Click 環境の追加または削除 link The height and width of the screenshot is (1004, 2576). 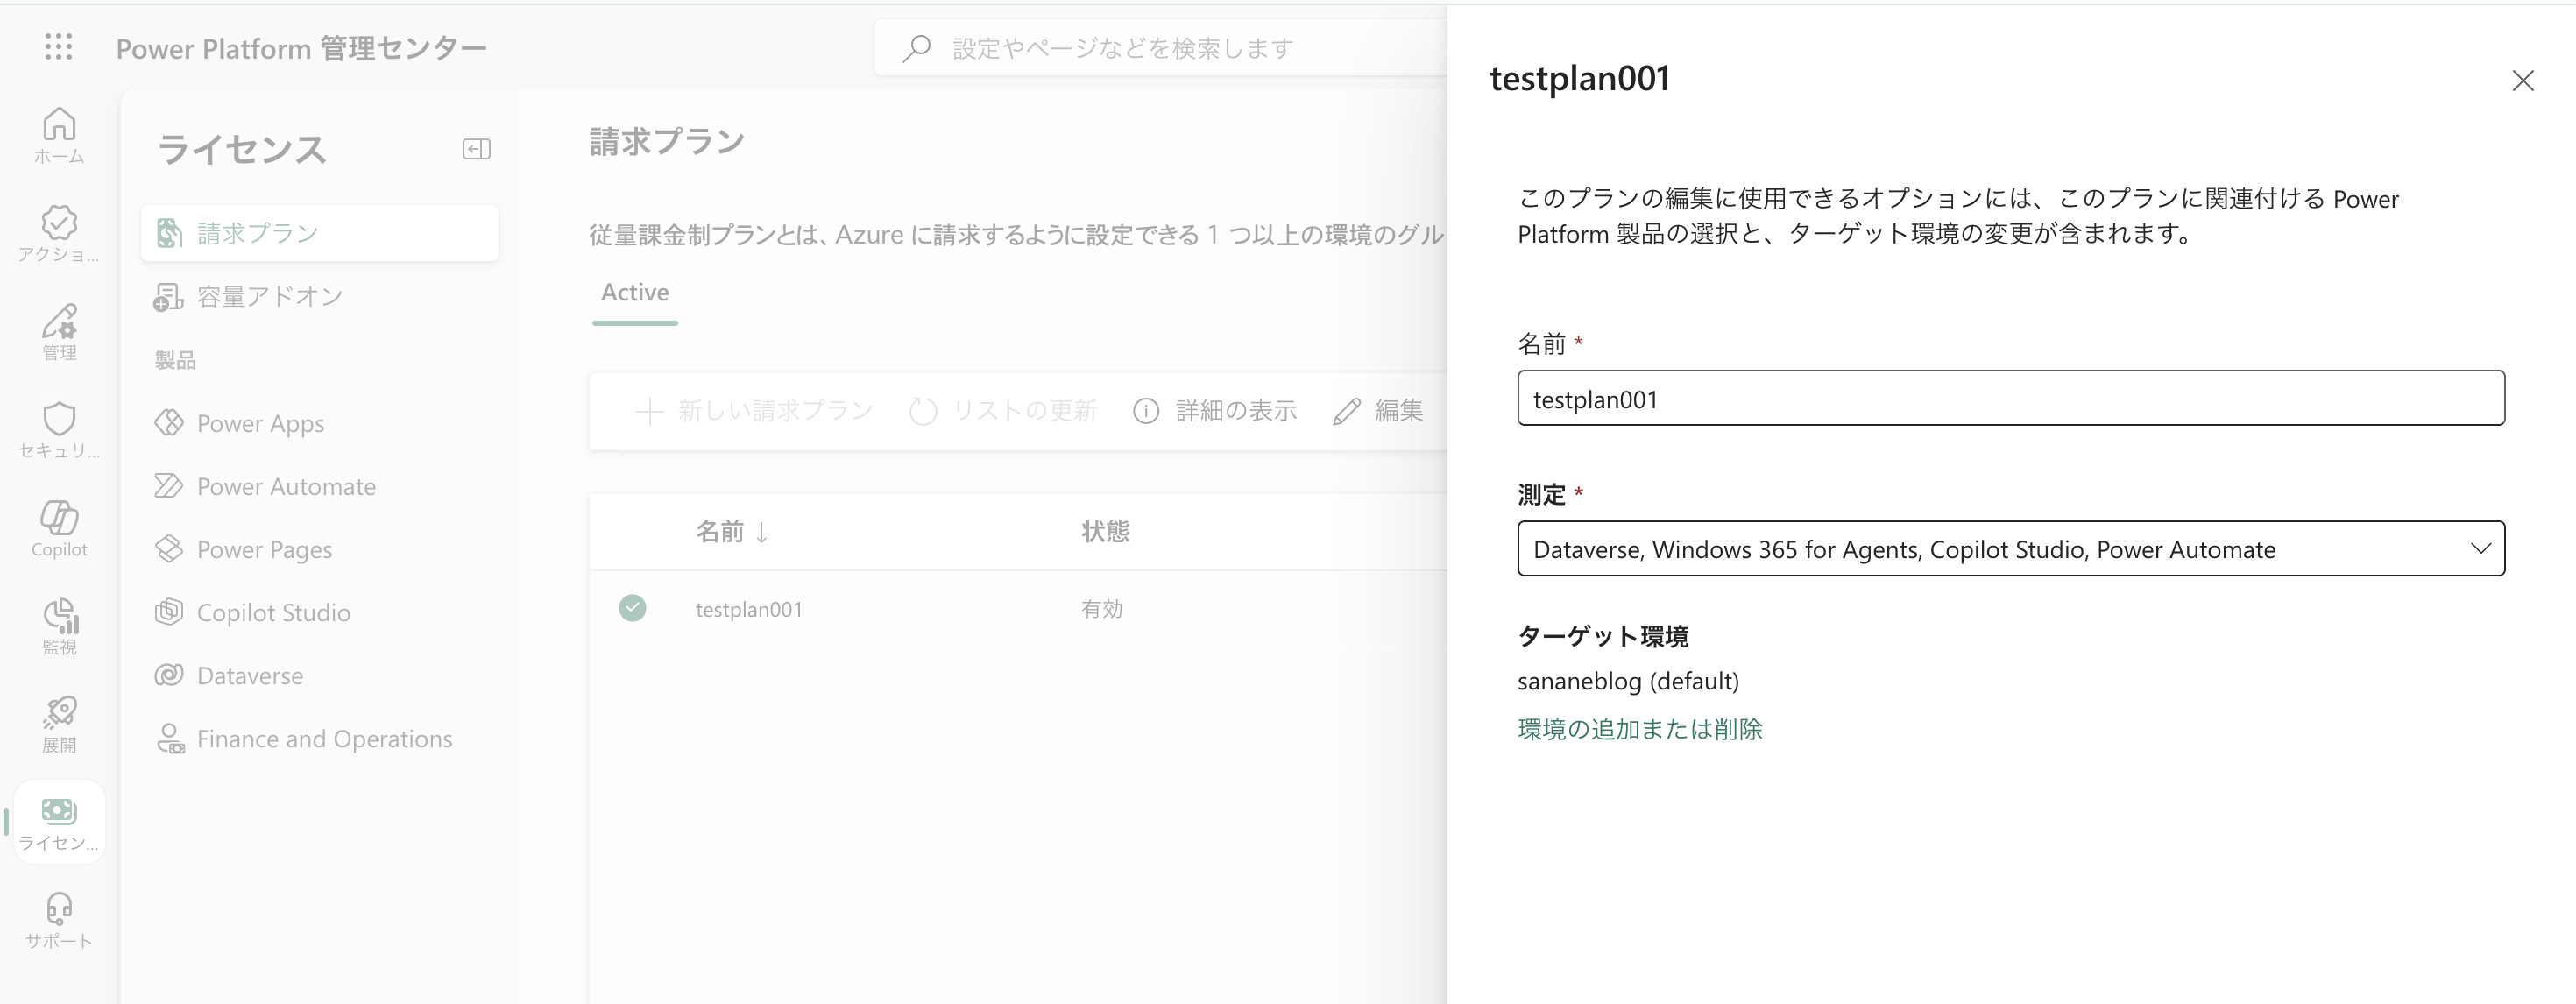coord(1639,729)
